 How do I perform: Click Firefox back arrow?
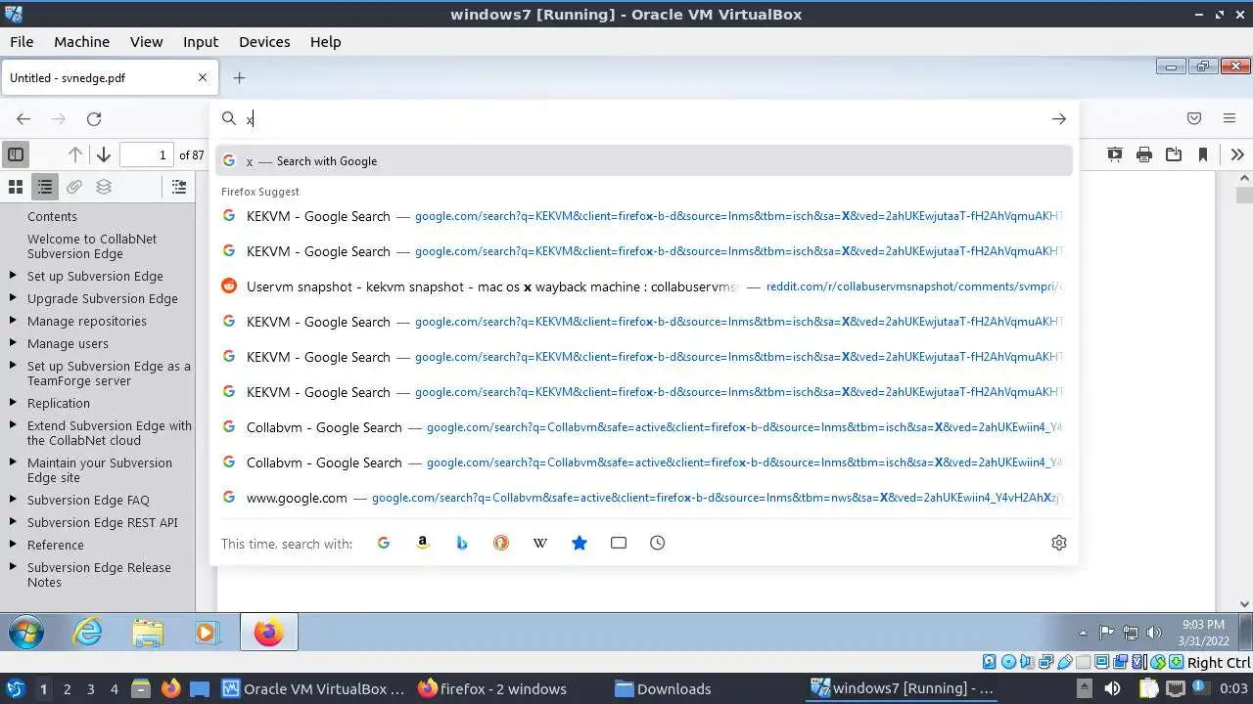tap(23, 118)
